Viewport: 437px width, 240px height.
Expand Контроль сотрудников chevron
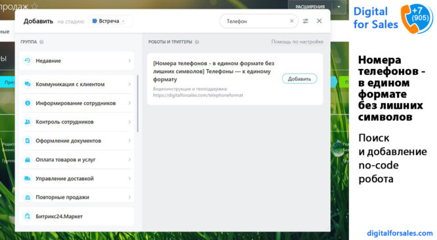[129, 122]
